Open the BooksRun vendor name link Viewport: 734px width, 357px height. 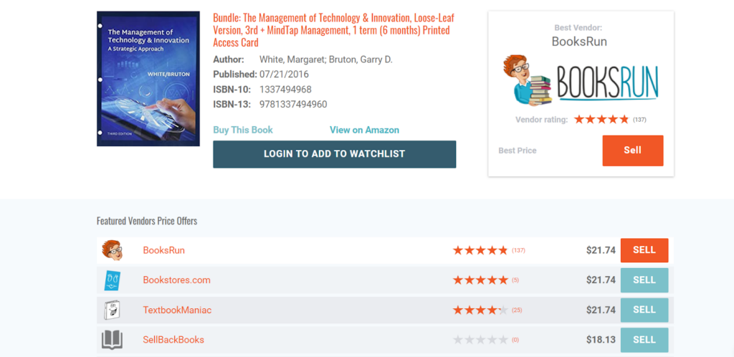[x=164, y=250]
